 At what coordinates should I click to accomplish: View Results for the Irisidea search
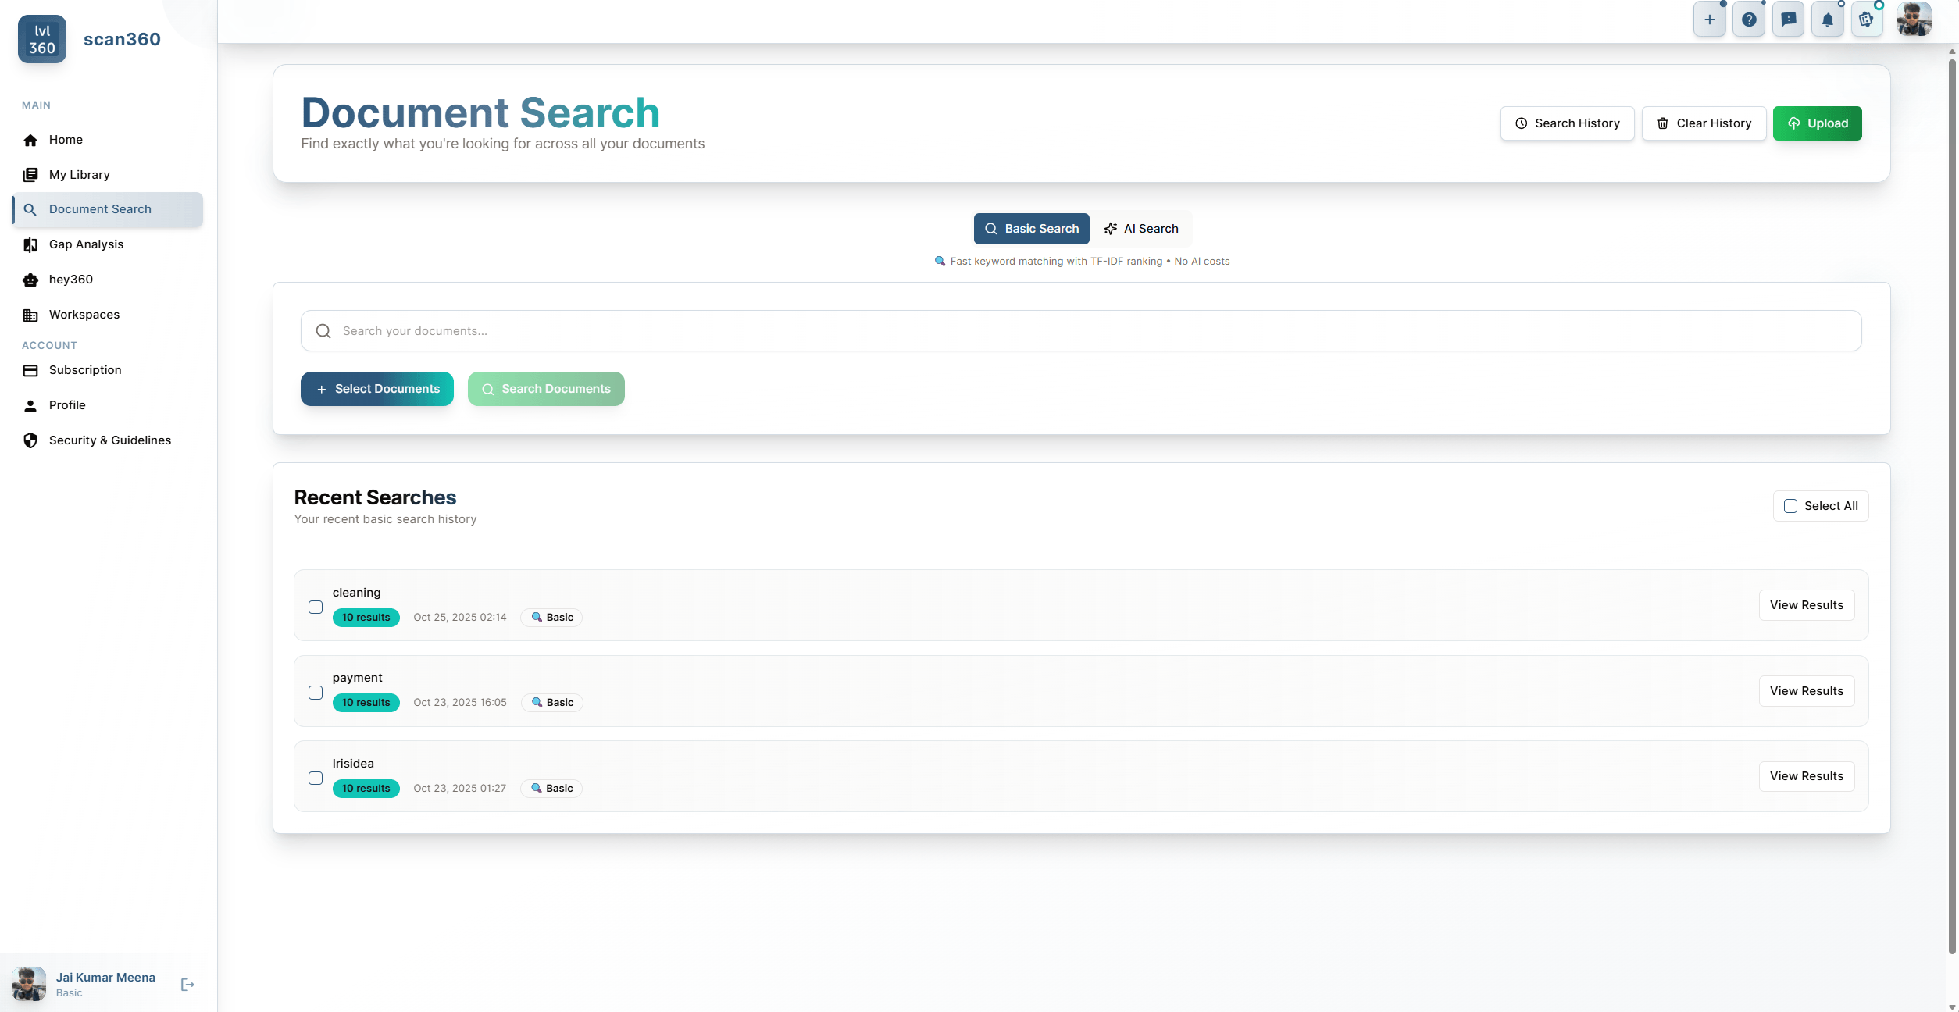[1806, 775]
